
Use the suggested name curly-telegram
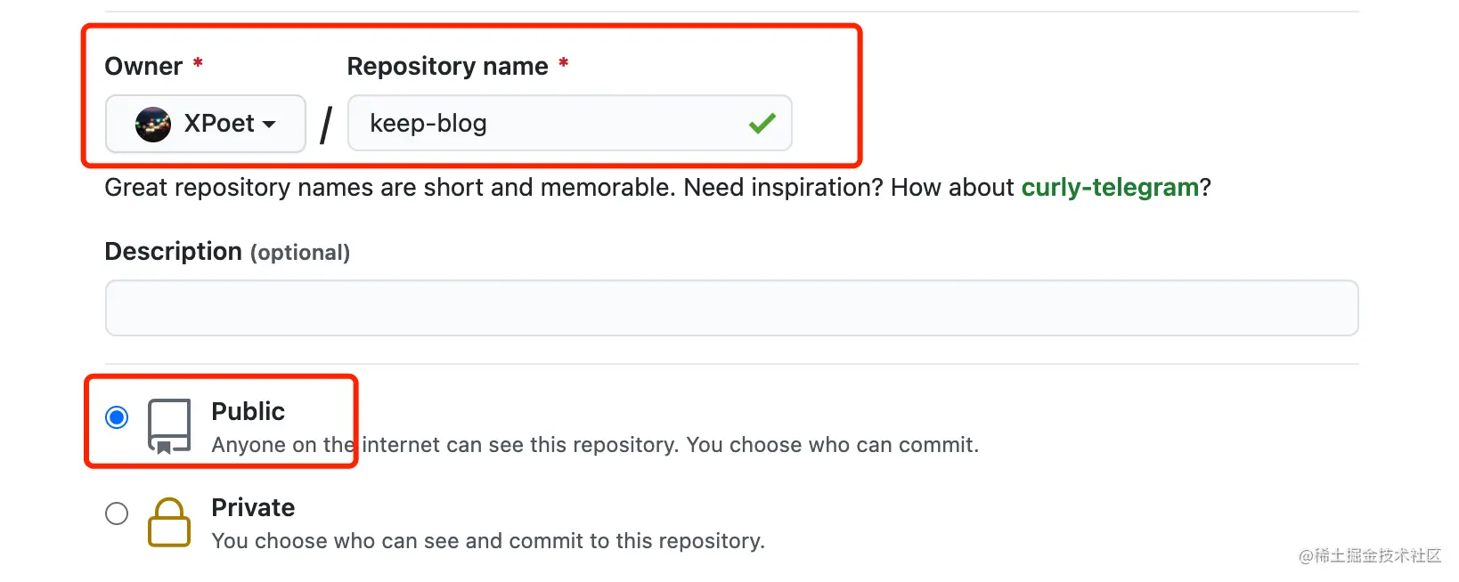click(x=1109, y=188)
